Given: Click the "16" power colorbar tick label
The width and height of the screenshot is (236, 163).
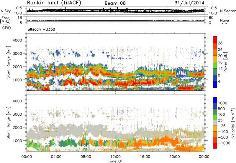Looking at the screenshot, I should pos(220,62).
